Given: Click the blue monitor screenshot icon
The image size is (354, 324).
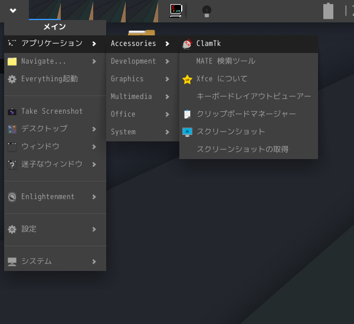Looking at the screenshot, I should click(187, 132).
